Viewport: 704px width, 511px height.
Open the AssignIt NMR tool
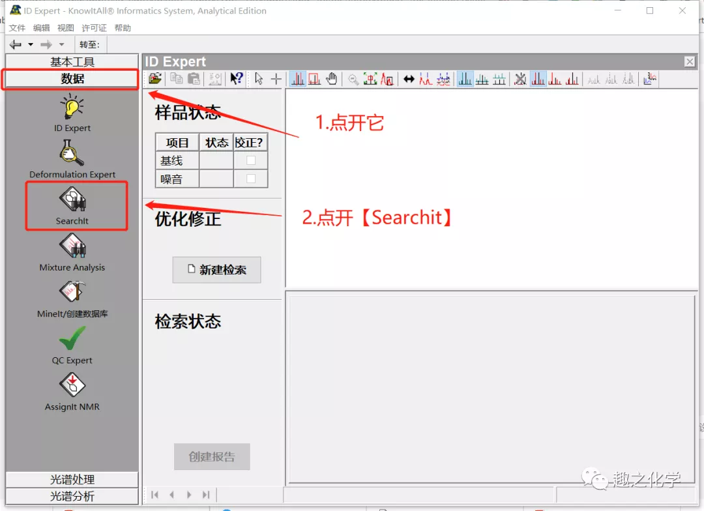click(x=72, y=392)
